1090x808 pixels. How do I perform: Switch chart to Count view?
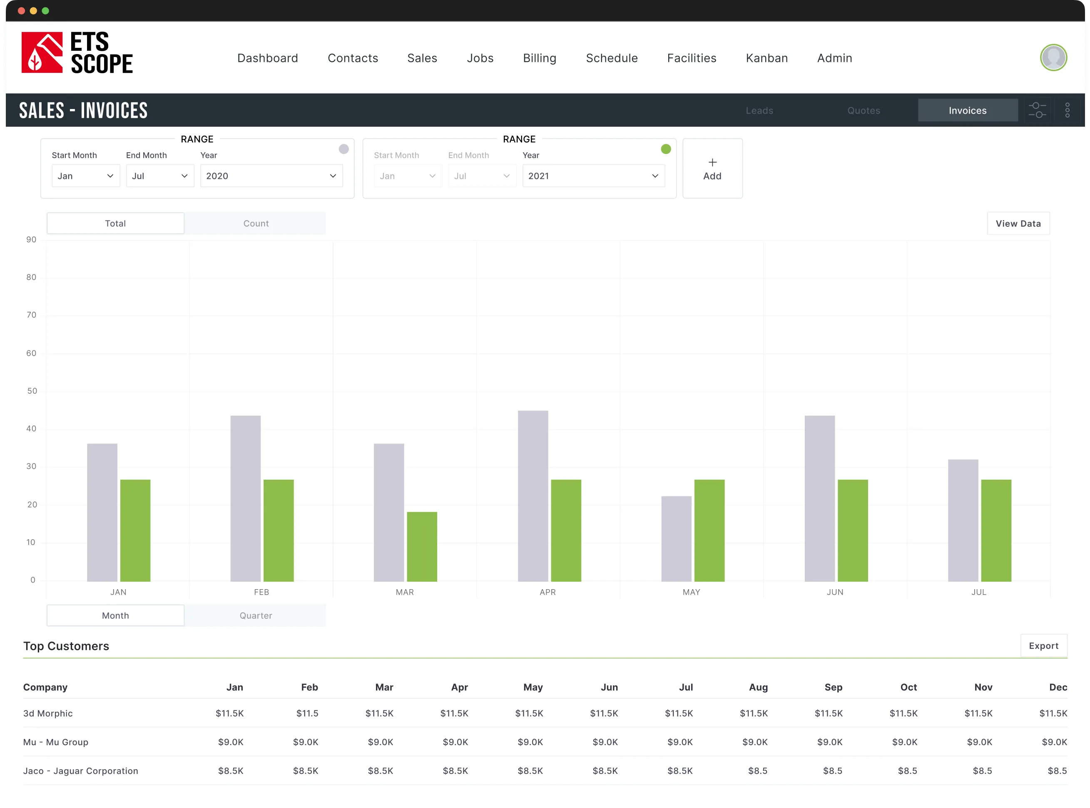tap(256, 223)
